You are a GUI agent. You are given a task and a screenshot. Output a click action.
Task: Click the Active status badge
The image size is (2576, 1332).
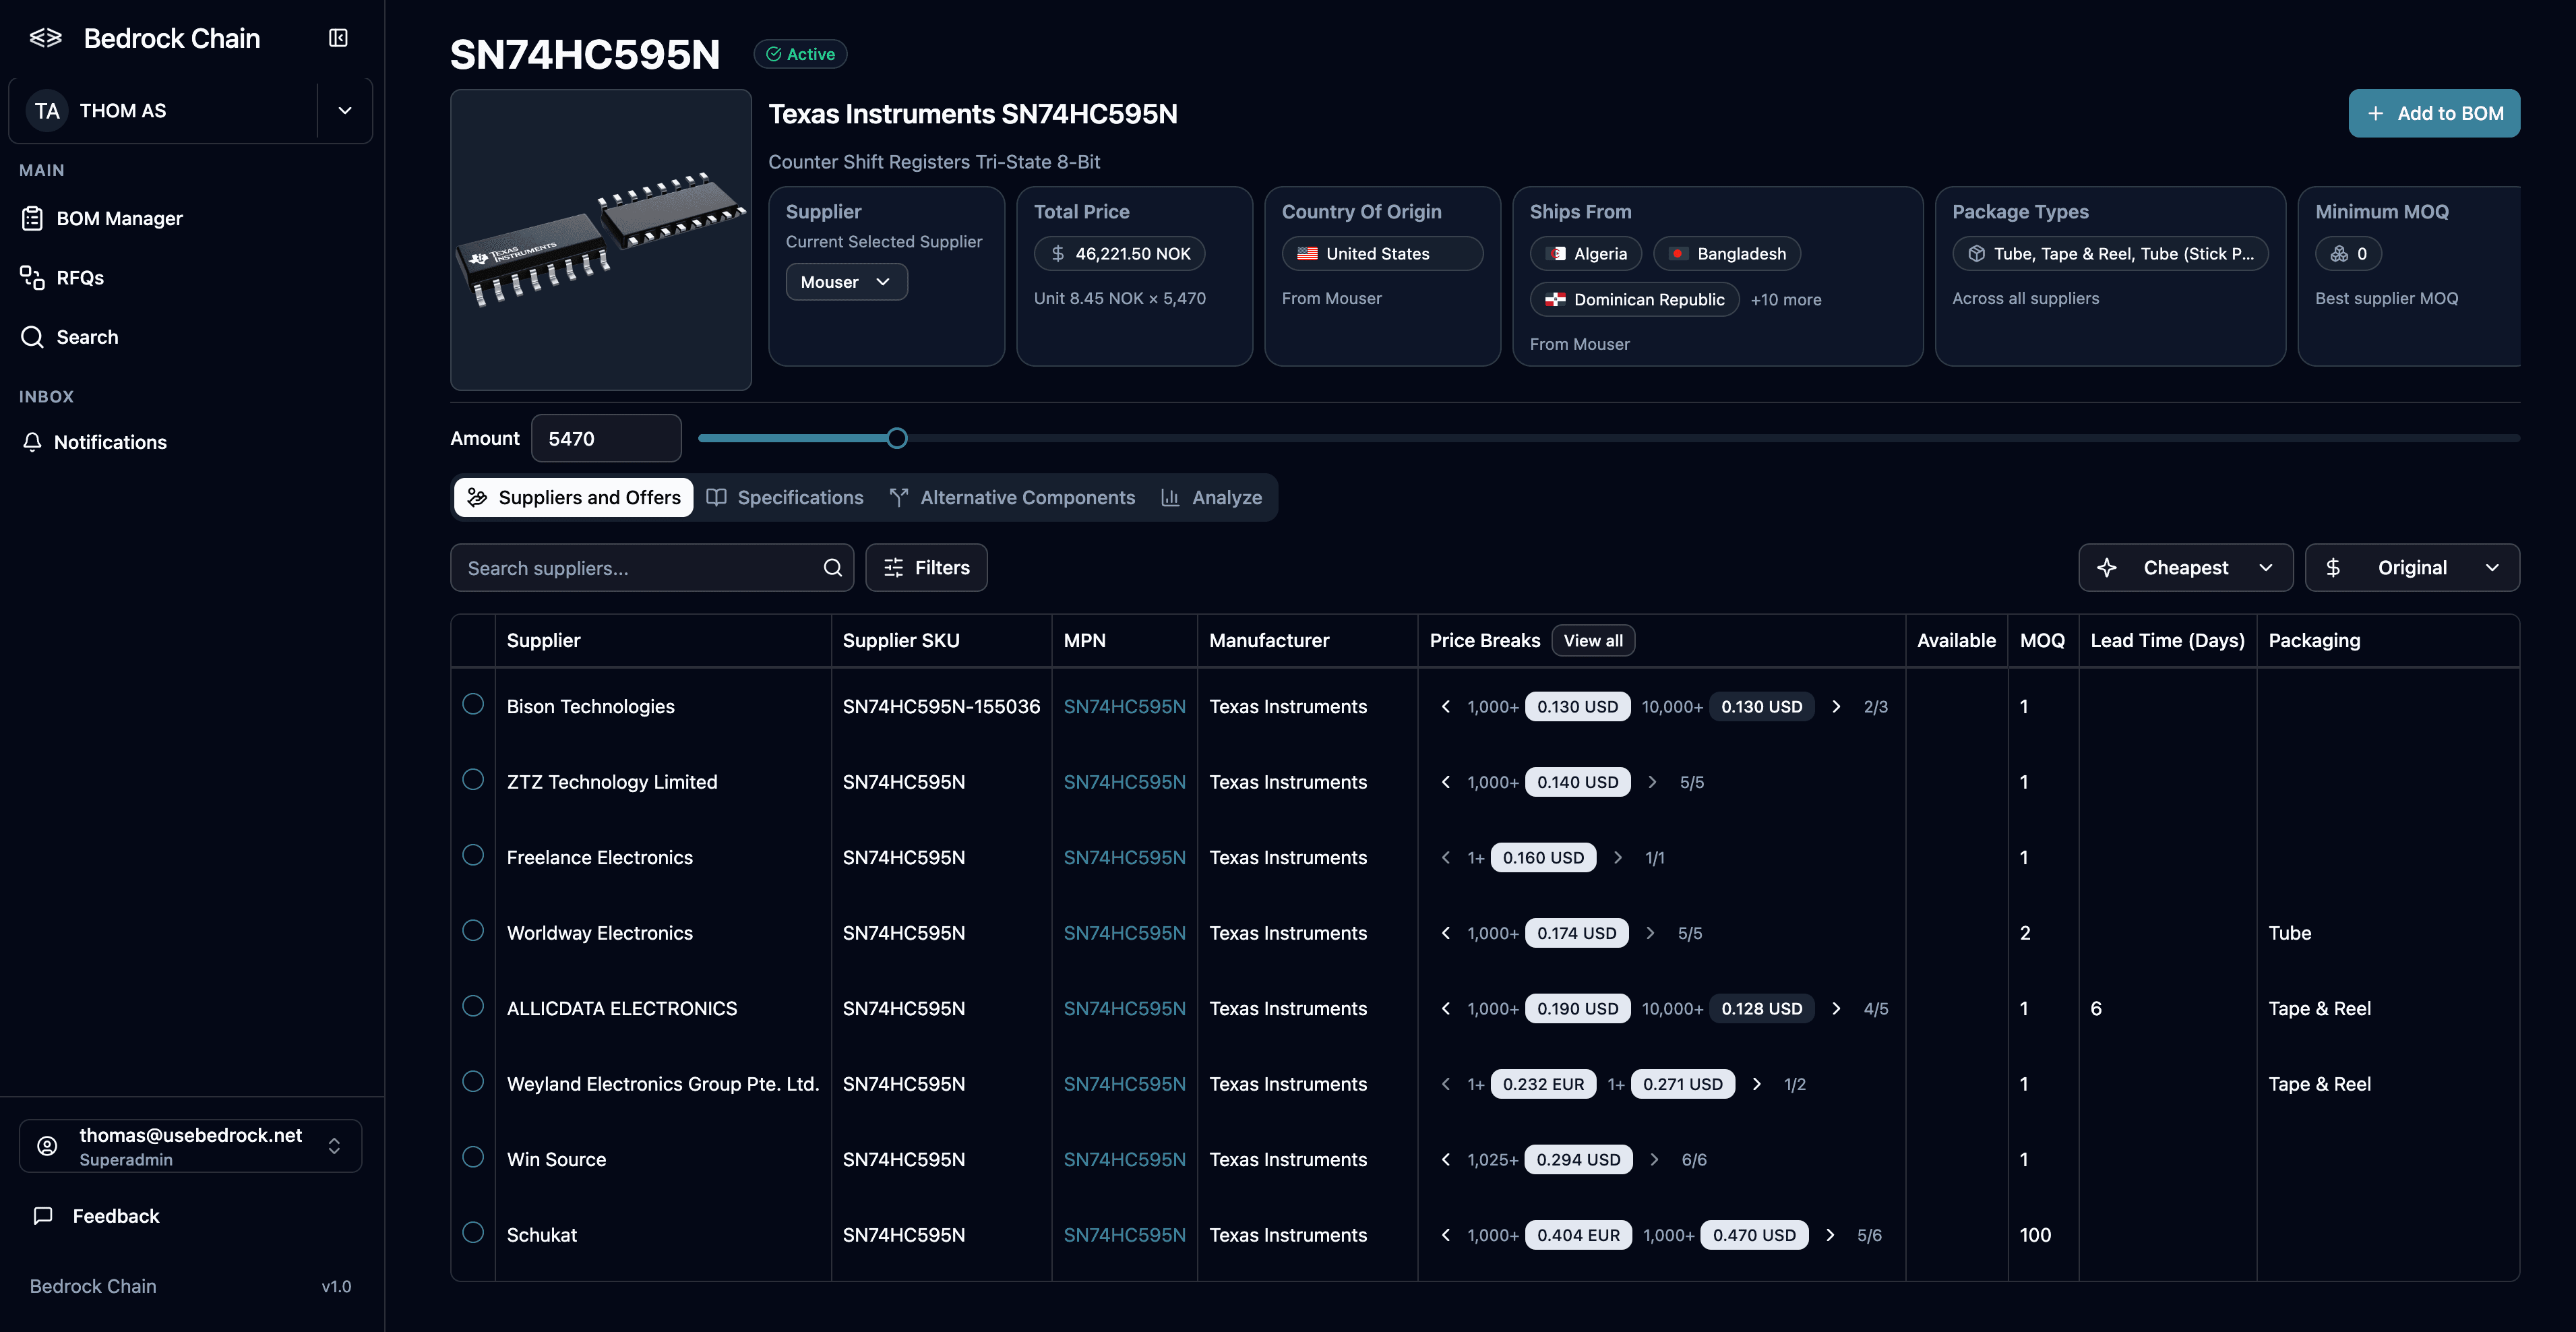pos(800,54)
